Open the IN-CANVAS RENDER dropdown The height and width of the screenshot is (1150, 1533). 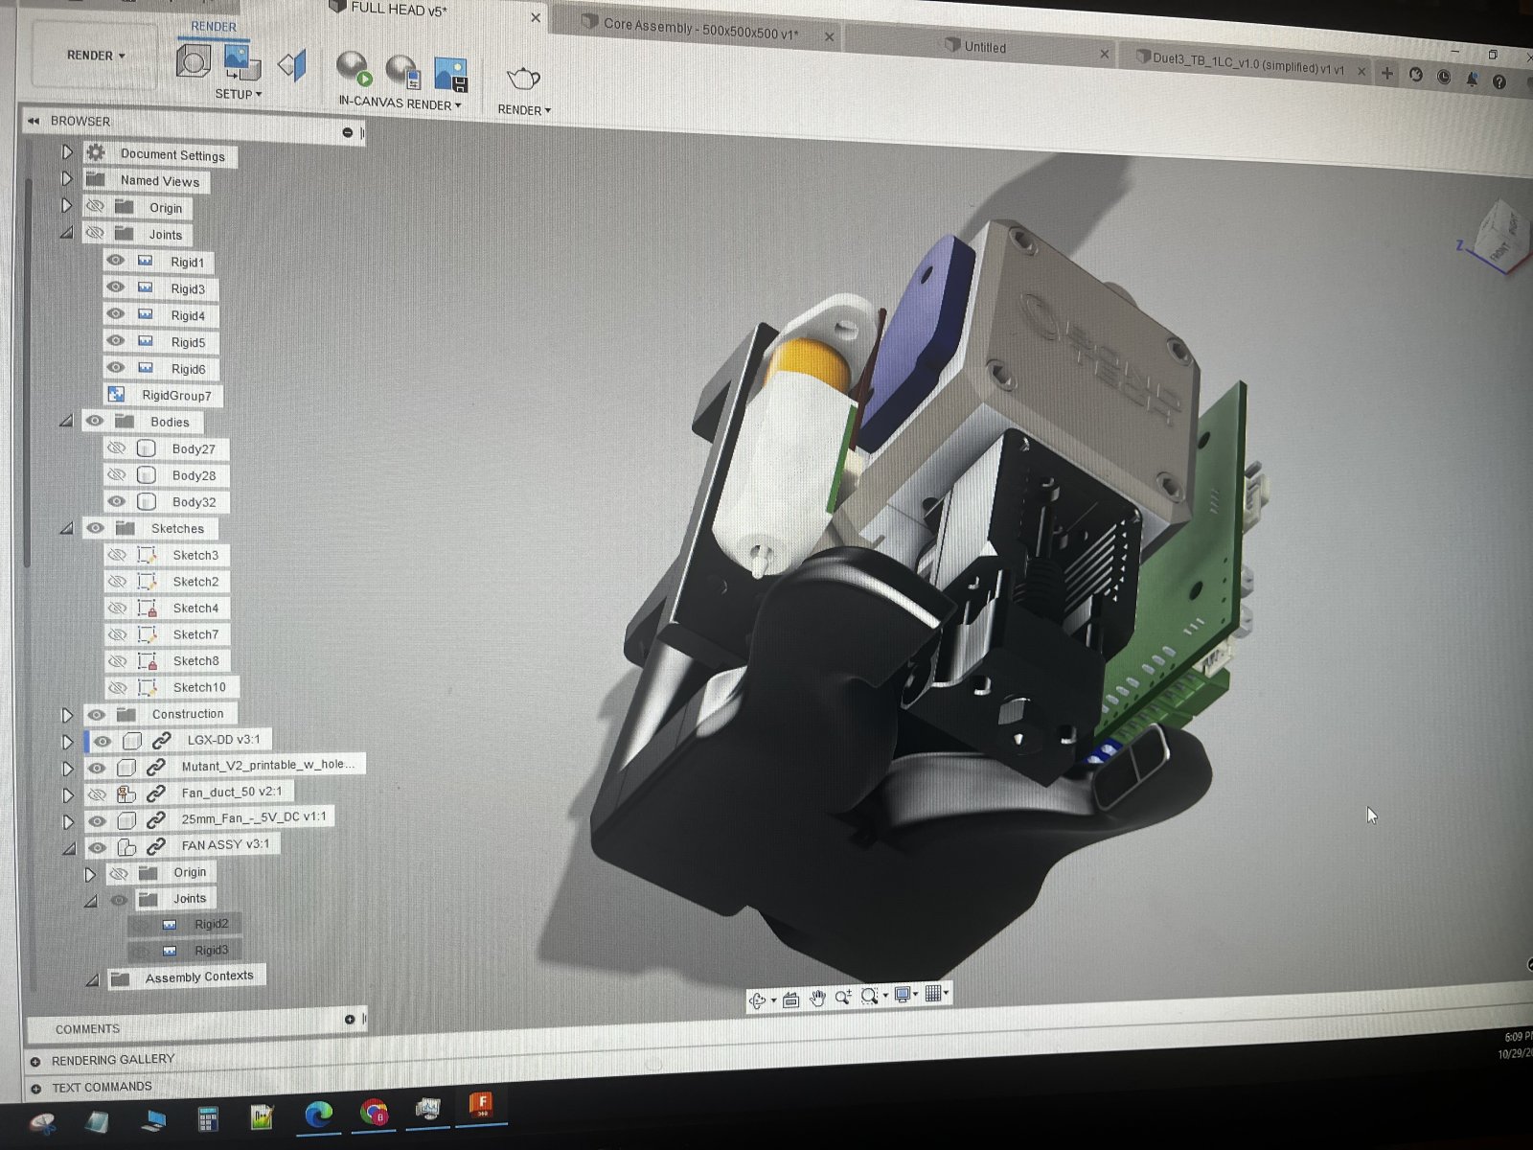coord(400,103)
